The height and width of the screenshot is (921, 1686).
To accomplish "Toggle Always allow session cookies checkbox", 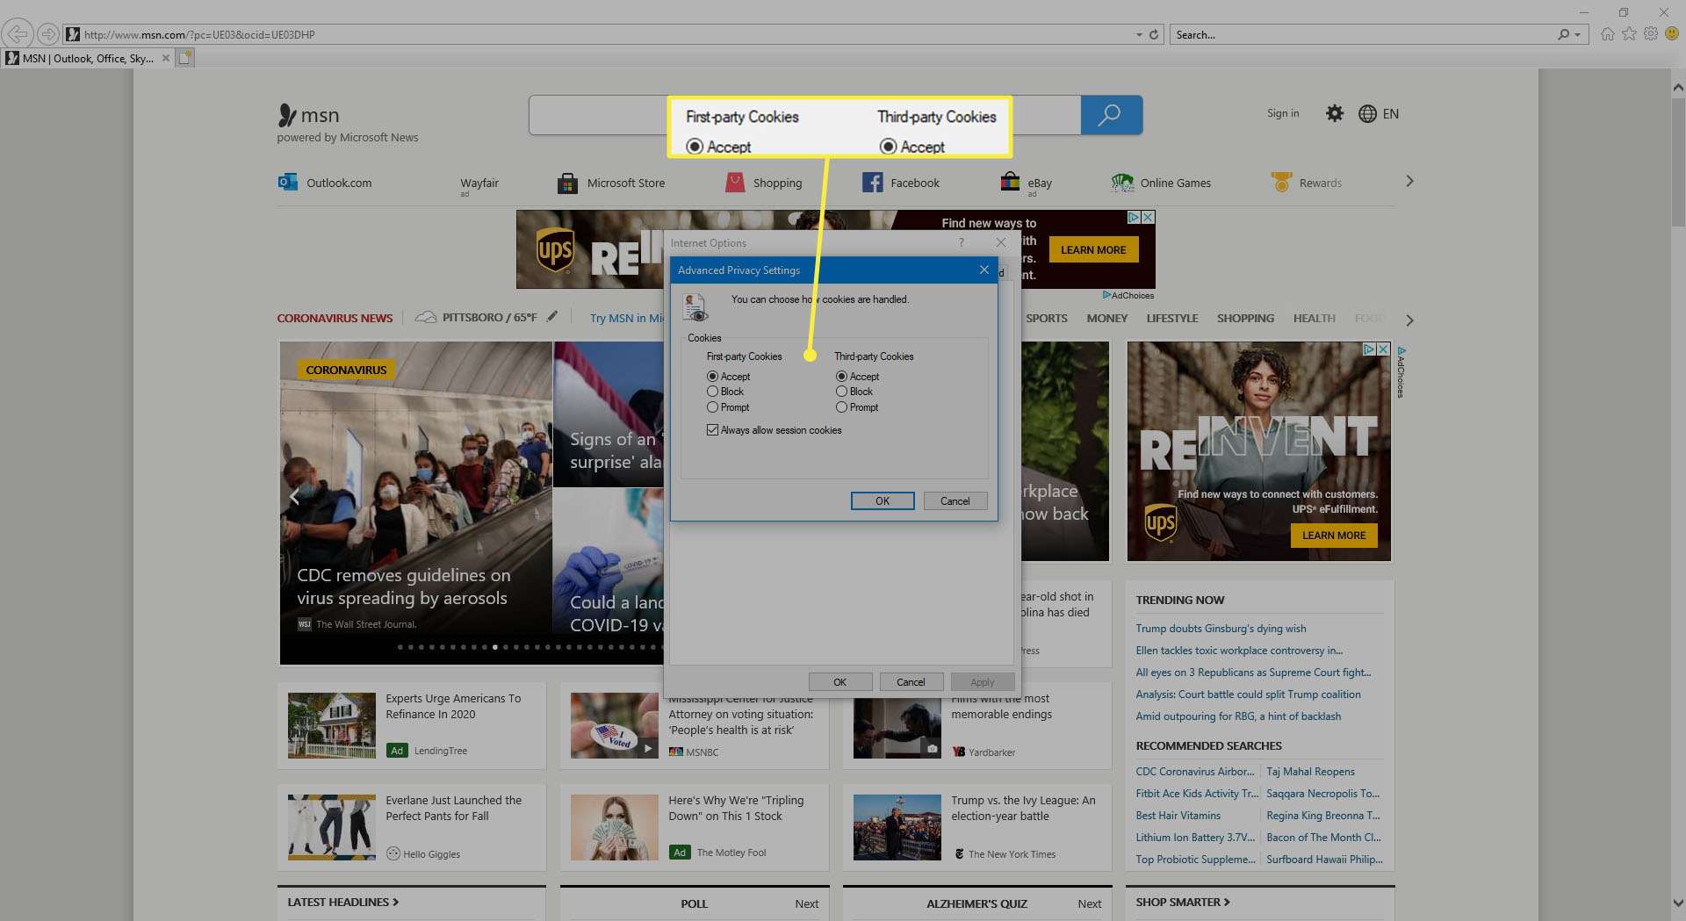I will click(712, 430).
